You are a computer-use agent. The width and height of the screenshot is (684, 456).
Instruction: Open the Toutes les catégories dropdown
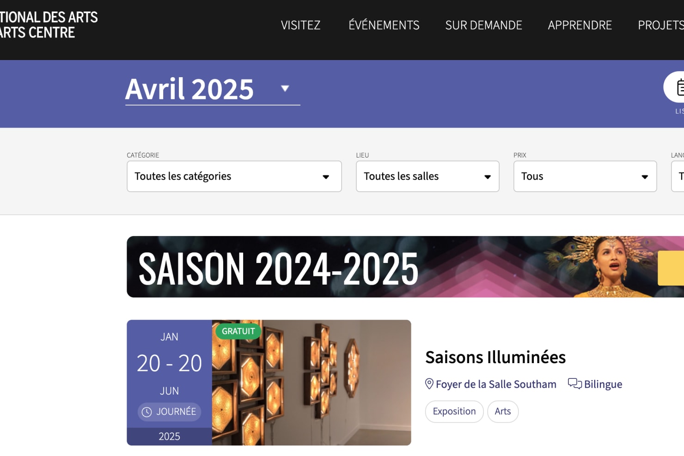[x=234, y=176]
